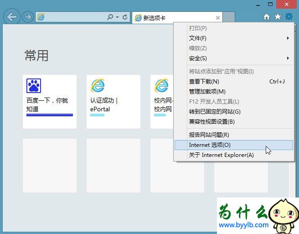Select 打印(P) menu entry
299x234 pixels.
click(234, 28)
